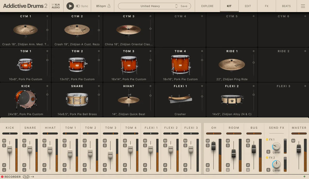Click the arrow icon next to RECORDER
This screenshot has height=179, width=309.
32,177
